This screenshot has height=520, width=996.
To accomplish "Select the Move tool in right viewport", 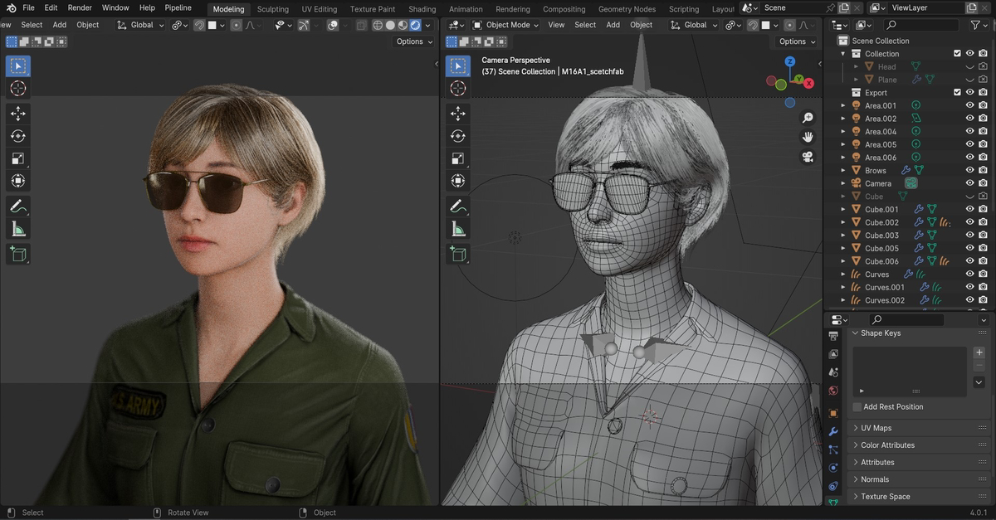I will tap(458, 113).
